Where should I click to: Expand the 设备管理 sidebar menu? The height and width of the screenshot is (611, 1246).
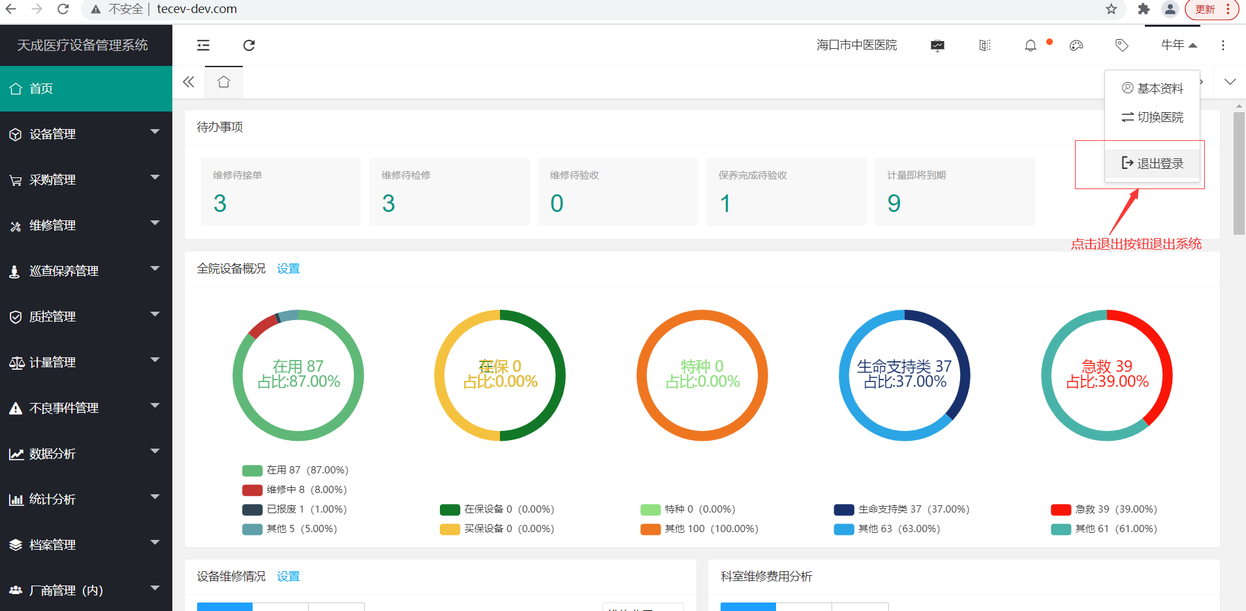point(86,134)
